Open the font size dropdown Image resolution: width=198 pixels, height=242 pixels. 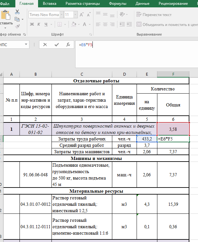75,15
